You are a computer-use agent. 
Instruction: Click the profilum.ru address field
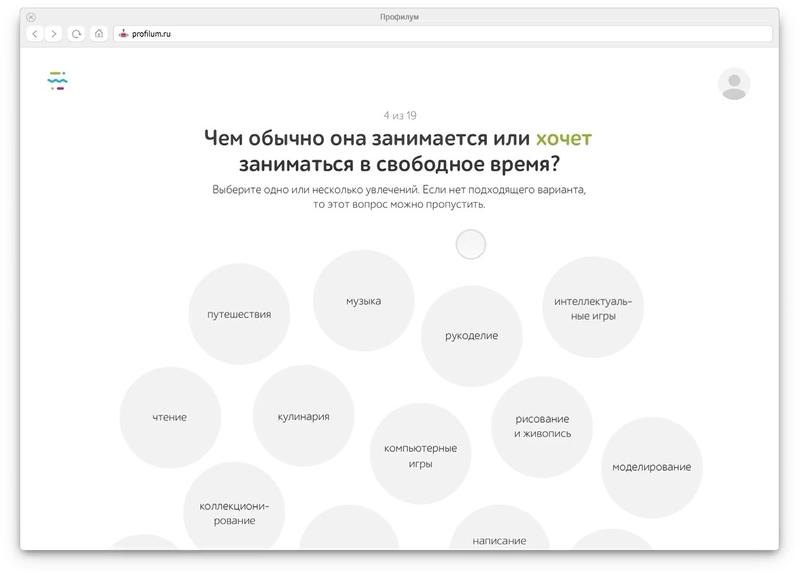442,34
